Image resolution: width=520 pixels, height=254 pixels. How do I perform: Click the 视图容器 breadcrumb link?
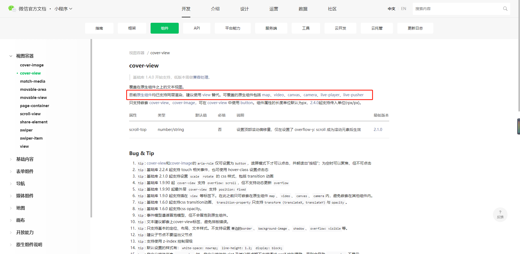coord(137,53)
